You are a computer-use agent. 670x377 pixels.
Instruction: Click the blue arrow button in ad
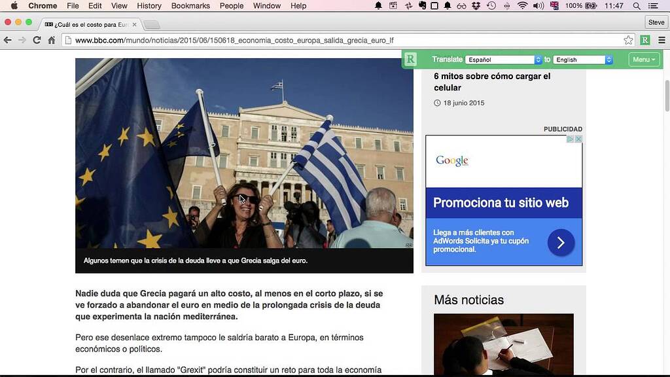coord(561,243)
